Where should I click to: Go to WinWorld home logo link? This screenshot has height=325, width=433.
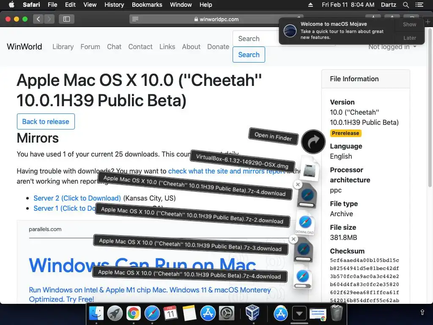pos(24,47)
